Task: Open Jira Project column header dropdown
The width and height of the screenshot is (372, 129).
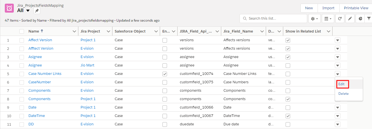Action: pyautogui.click(x=108, y=31)
